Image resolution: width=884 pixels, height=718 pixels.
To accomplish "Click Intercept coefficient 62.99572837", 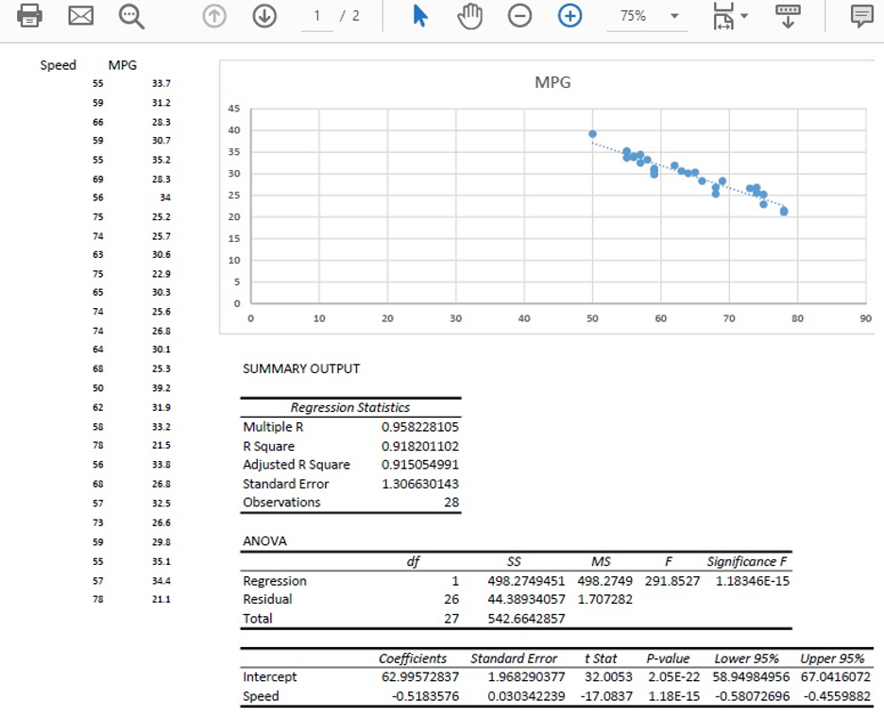I will 420,676.
